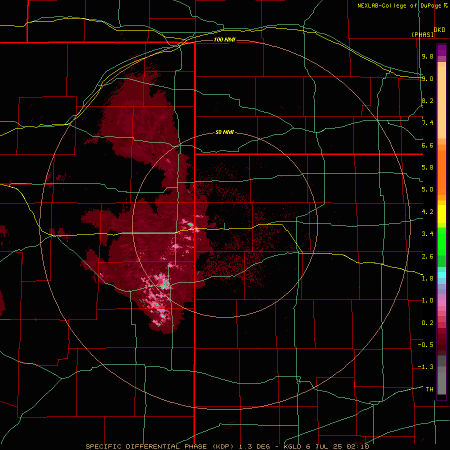Click the [PHAS] units label
The height and width of the screenshot is (450, 450).
pyautogui.click(x=423, y=34)
